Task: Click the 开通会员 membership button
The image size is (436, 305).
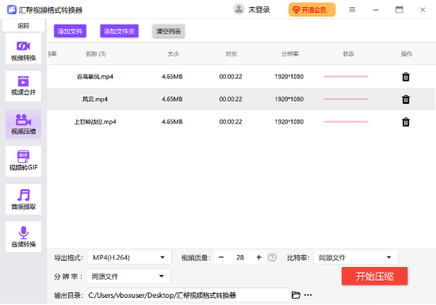Action: pyautogui.click(x=312, y=10)
